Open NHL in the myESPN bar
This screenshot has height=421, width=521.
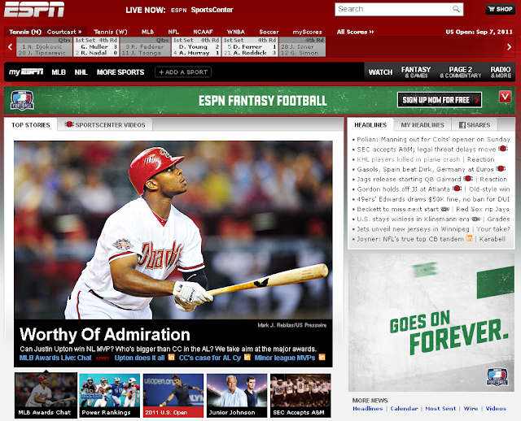point(81,72)
